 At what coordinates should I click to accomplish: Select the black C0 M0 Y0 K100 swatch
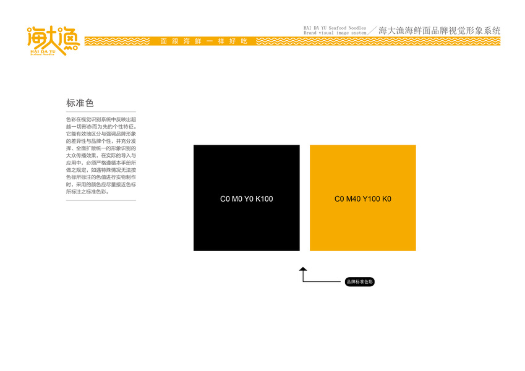[x=247, y=198]
